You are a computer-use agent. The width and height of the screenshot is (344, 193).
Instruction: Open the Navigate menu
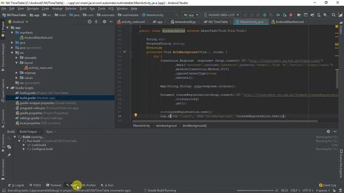point(33,9)
